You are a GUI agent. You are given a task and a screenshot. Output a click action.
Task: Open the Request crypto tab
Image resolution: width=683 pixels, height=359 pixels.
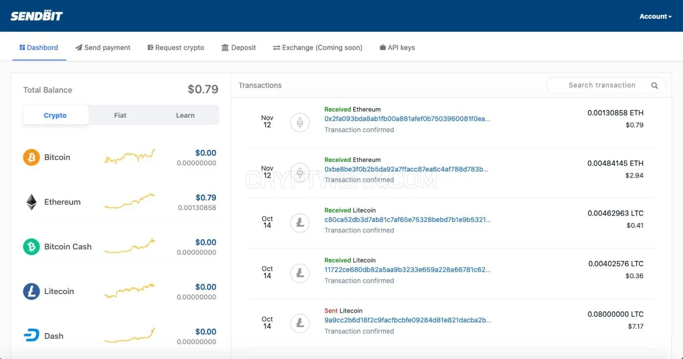click(176, 48)
